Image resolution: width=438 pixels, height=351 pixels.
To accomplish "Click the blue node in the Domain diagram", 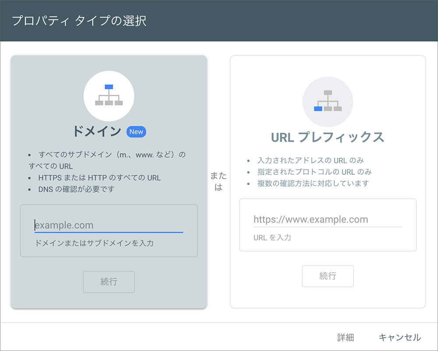I will 109,87.
